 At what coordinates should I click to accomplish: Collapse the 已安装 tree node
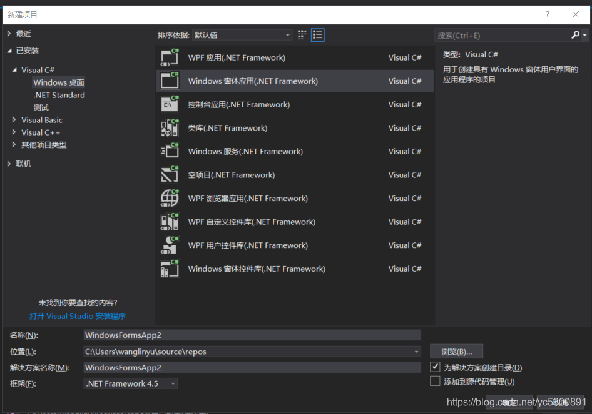click(x=9, y=51)
